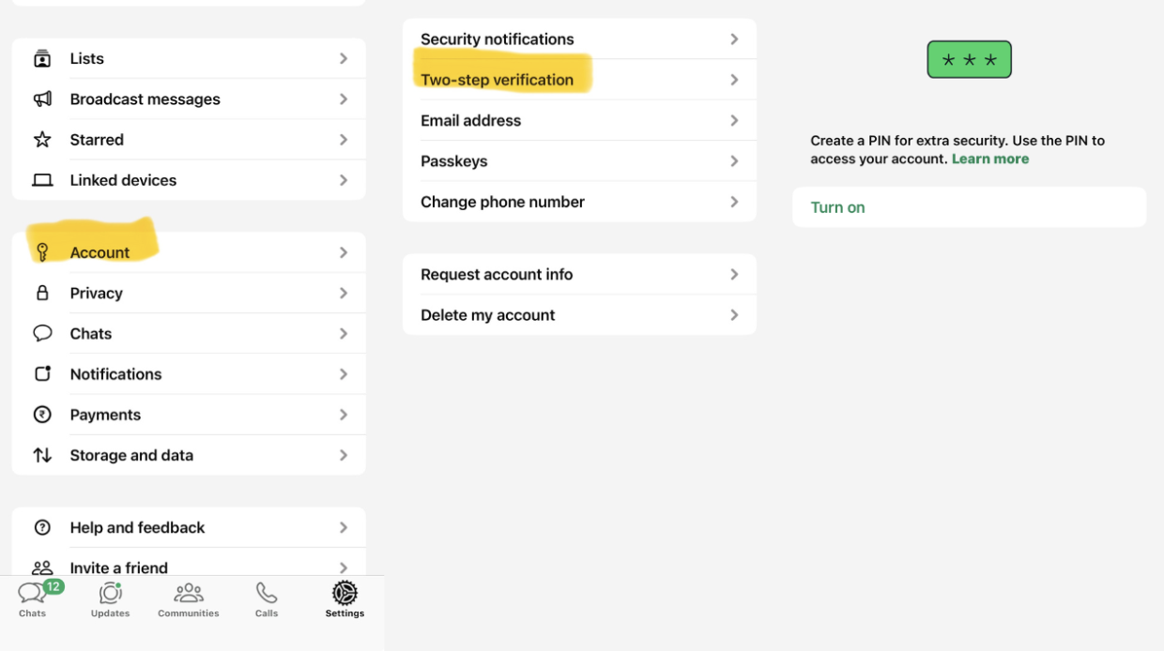The height and width of the screenshot is (651, 1164).
Task: Click the Lists icon in settings
Action: pyautogui.click(x=42, y=59)
